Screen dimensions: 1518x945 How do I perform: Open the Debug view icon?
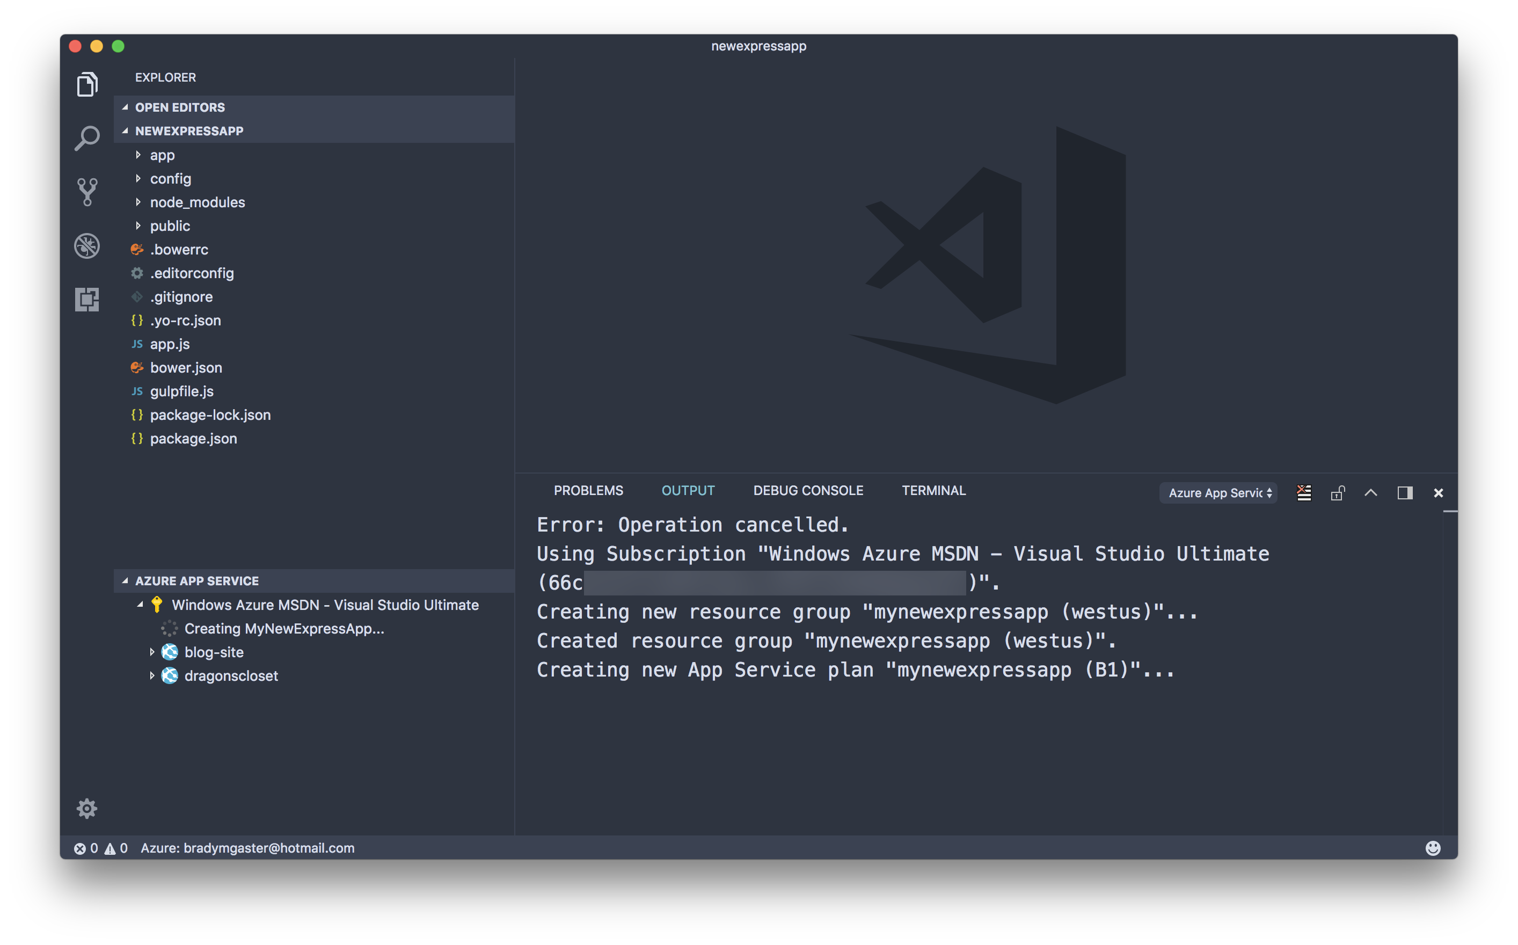tap(87, 245)
